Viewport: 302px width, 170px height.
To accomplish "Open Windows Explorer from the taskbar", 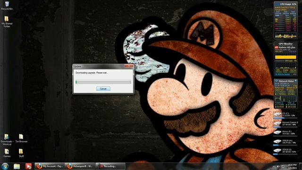I will tap(17, 166).
